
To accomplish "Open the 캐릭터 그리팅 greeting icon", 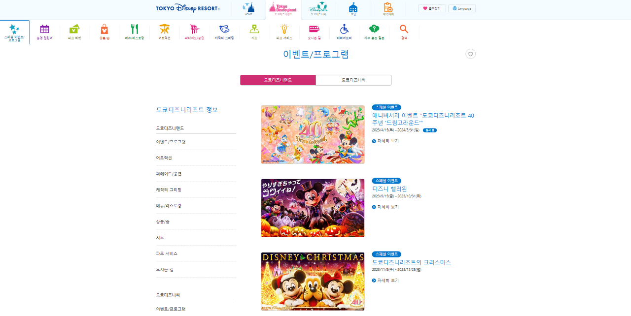I will point(224,31).
